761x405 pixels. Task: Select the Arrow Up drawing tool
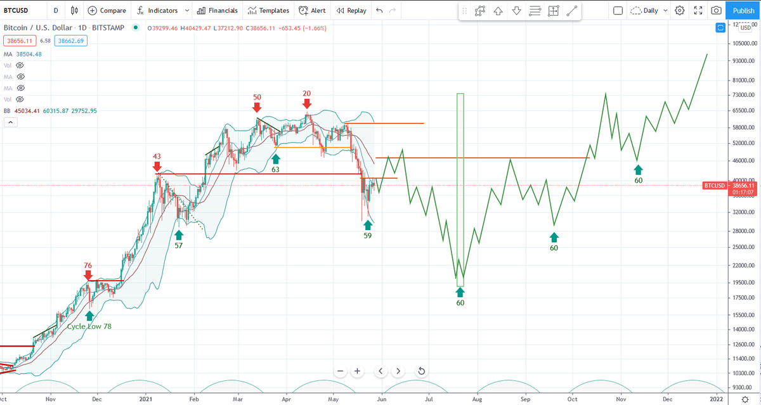[498, 11]
